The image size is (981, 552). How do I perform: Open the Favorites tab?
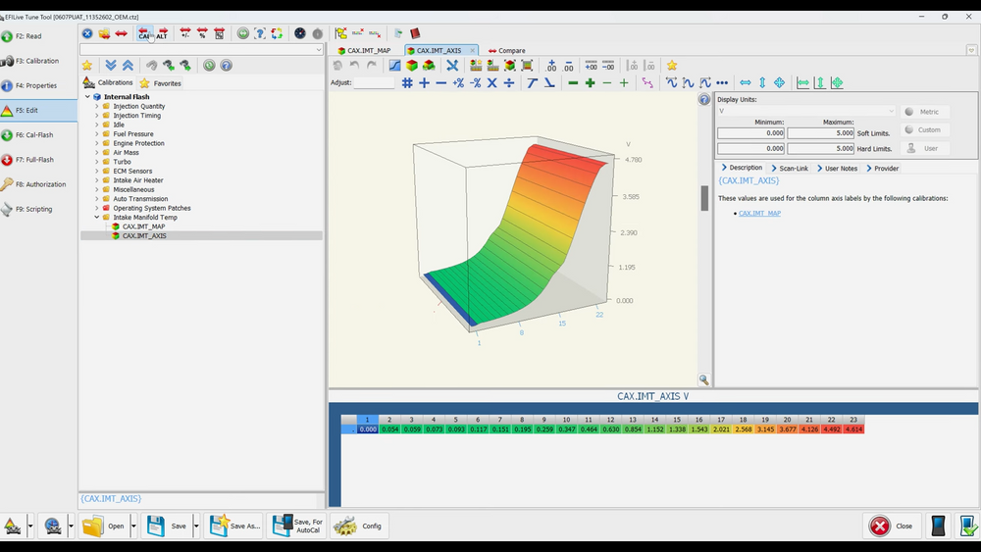click(x=167, y=83)
